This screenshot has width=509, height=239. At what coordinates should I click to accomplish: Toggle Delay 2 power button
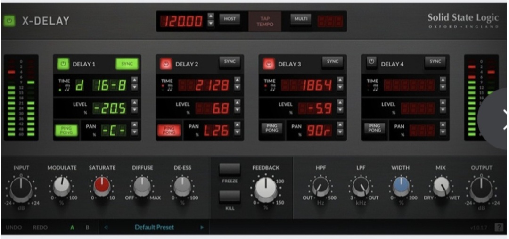166,64
